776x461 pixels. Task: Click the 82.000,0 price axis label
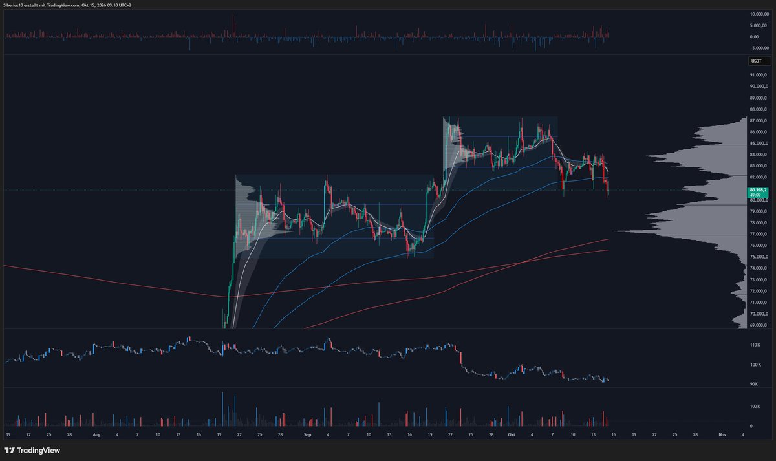click(x=758, y=177)
